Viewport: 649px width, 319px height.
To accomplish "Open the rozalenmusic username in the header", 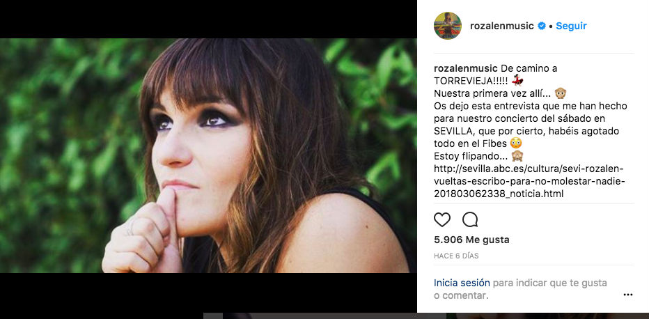I will coord(501,26).
